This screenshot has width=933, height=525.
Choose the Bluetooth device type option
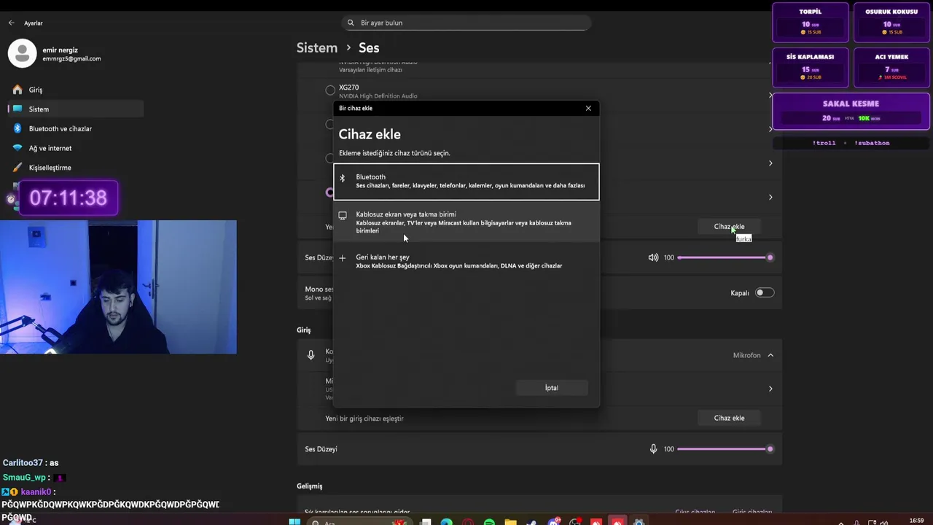pos(466,182)
